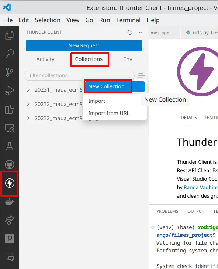Image resolution: width=218 pixels, height=269 pixels.
Task: Refresh the Thunder Client panel
Action: coord(130,32)
